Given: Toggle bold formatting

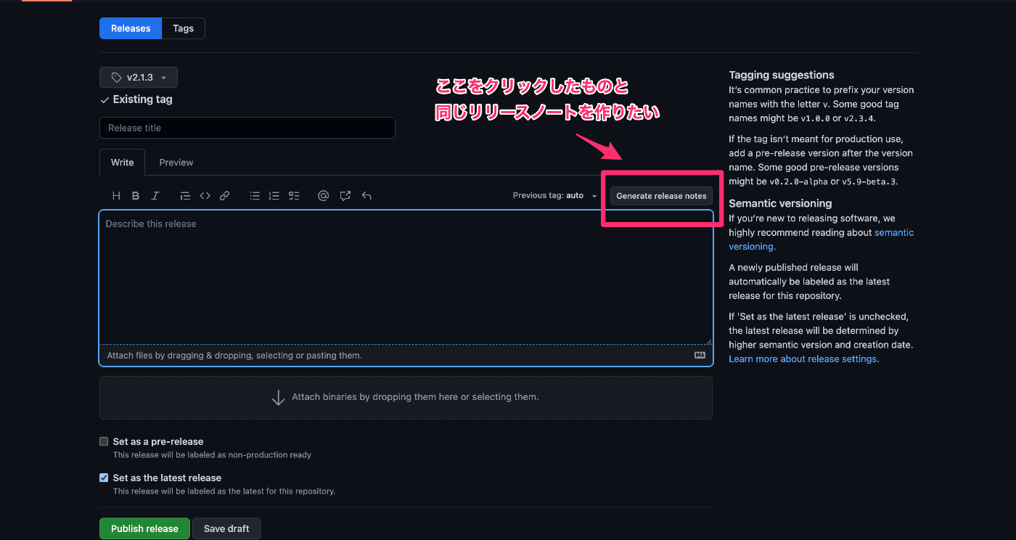Looking at the screenshot, I should [135, 195].
